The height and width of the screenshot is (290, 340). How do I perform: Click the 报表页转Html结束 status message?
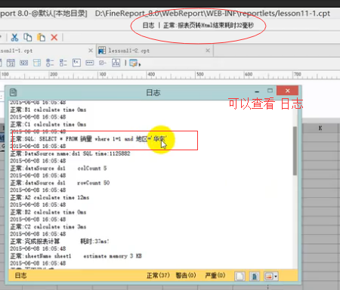209,26
